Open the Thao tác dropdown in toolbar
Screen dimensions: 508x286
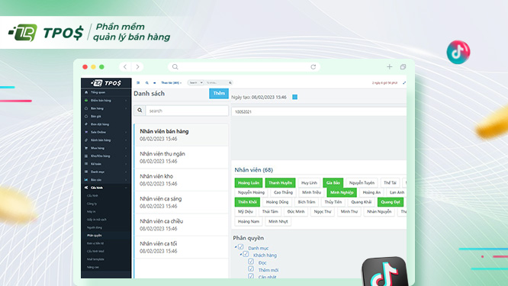[172, 82]
